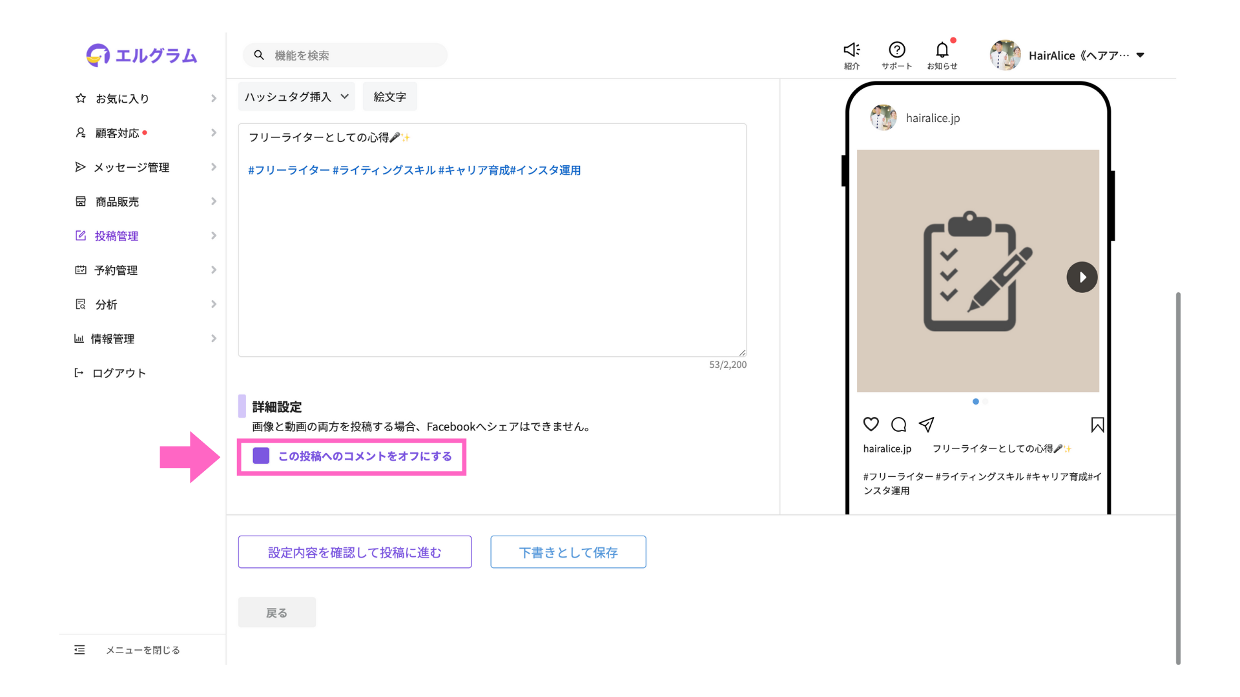The width and height of the screenshot is (1240, 697).
Task: Expand the 顧客対応 chevron
Action: (214, 132)
